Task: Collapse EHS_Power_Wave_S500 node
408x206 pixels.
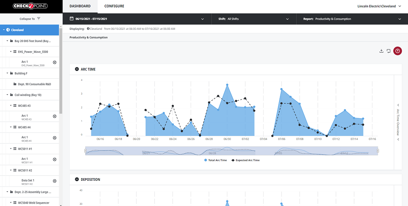Action: point(11,52)
